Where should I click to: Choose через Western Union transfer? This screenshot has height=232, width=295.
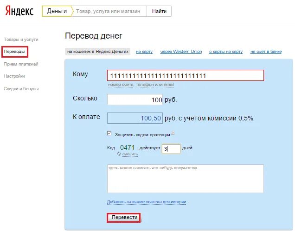click(x=181, y=52)
